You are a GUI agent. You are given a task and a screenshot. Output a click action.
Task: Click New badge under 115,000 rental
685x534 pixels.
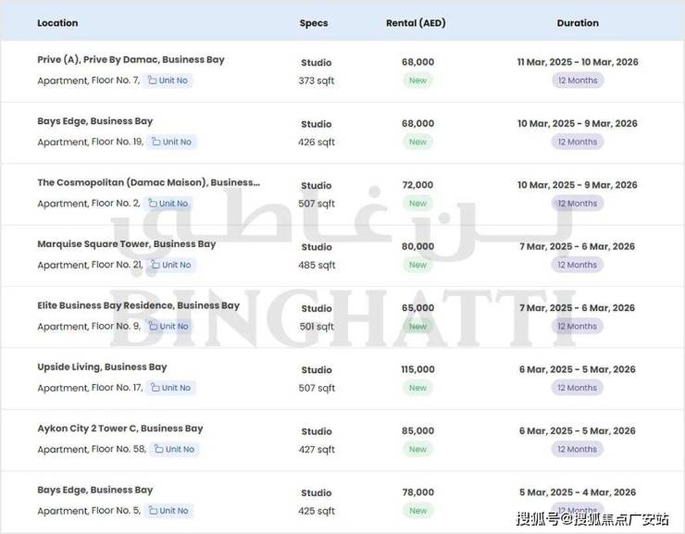(x=418, y=388)
